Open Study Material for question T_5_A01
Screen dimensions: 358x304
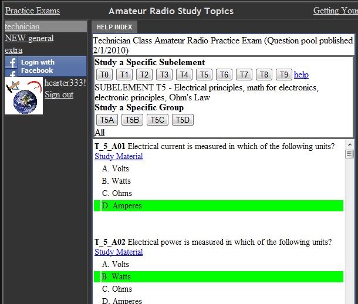[119, 156]
